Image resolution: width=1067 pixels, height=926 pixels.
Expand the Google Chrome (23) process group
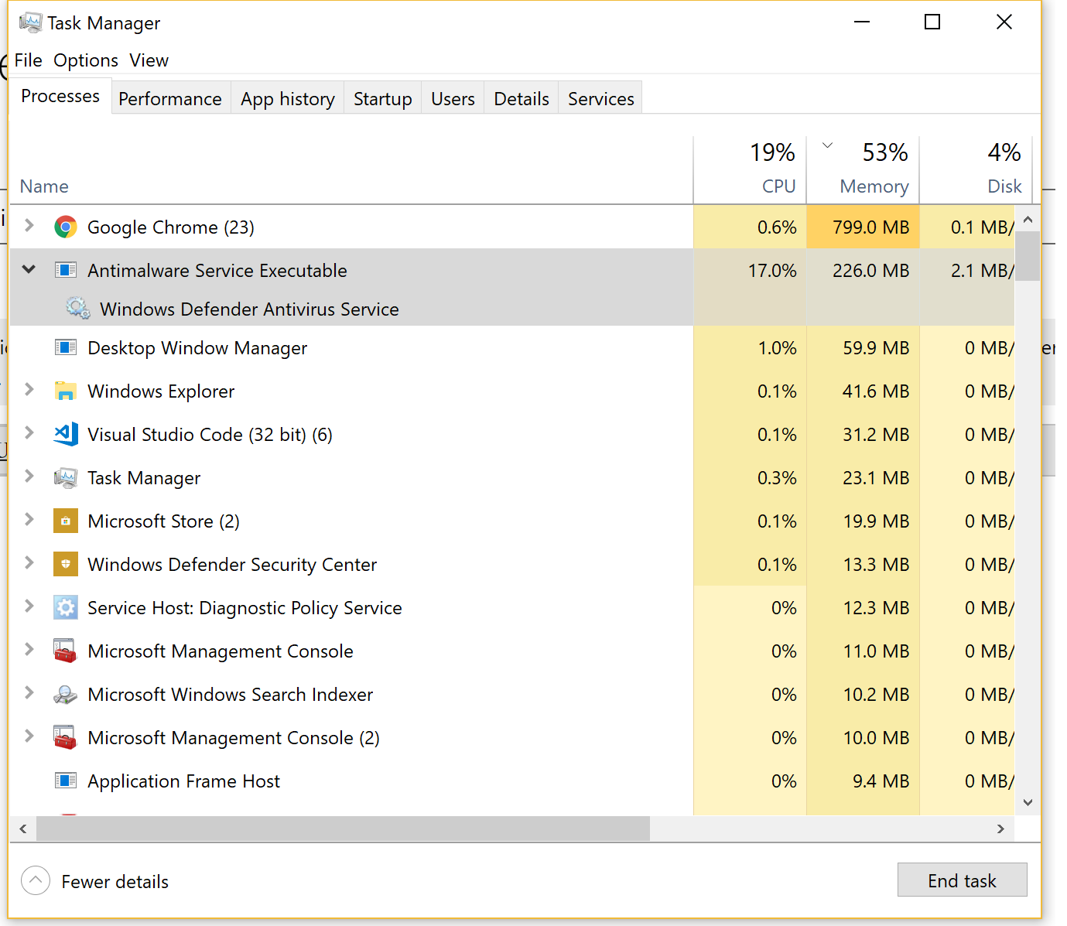point(29,225)
